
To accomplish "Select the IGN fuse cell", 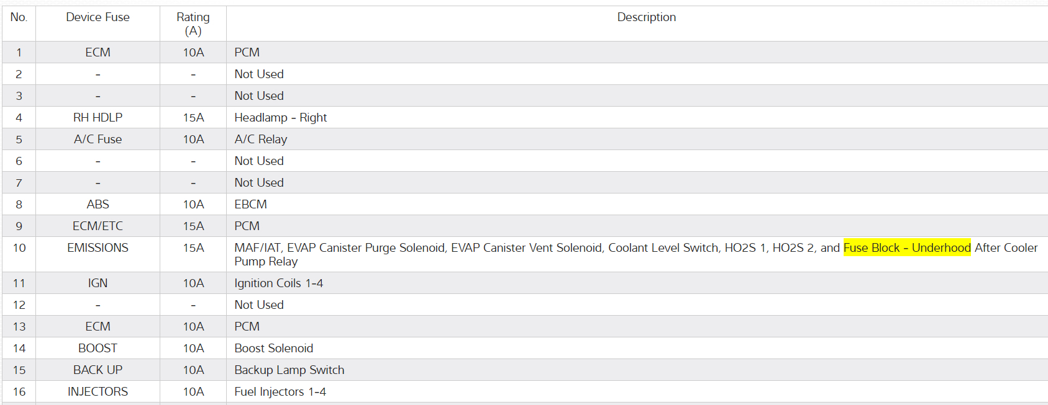I will point(98,283).
